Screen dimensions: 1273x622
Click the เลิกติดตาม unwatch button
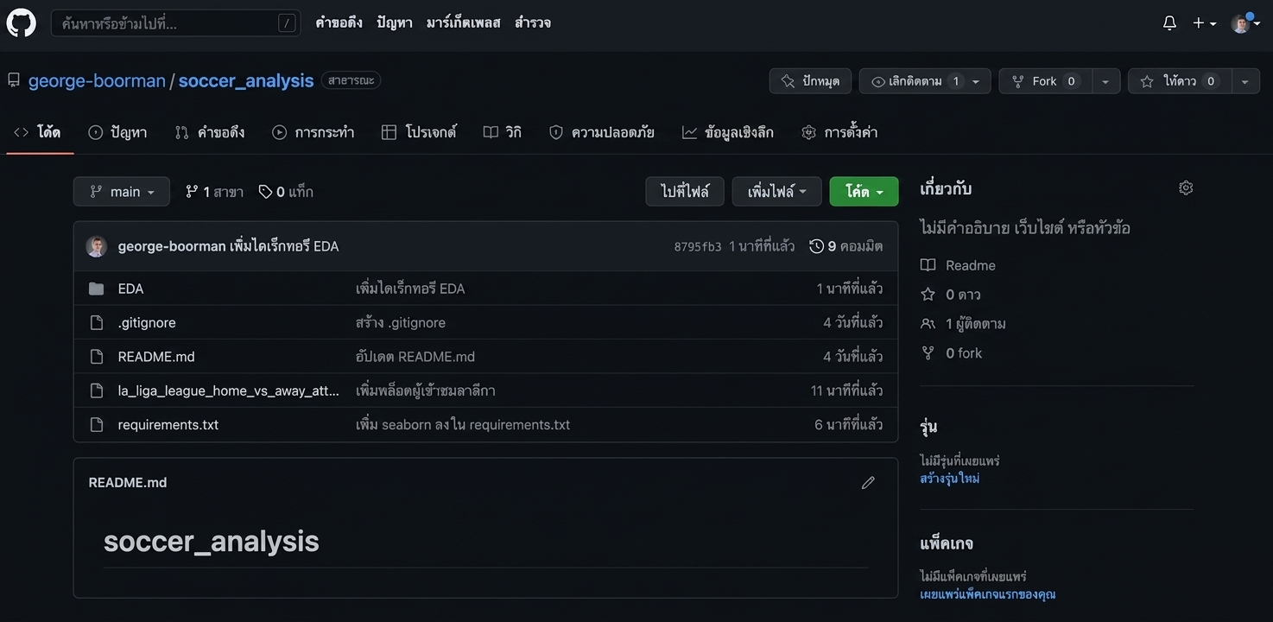(x=916, y=81)
